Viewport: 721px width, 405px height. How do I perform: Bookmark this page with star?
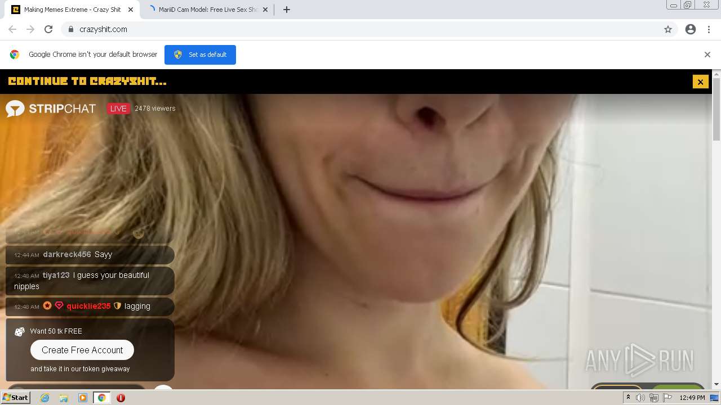668,29
